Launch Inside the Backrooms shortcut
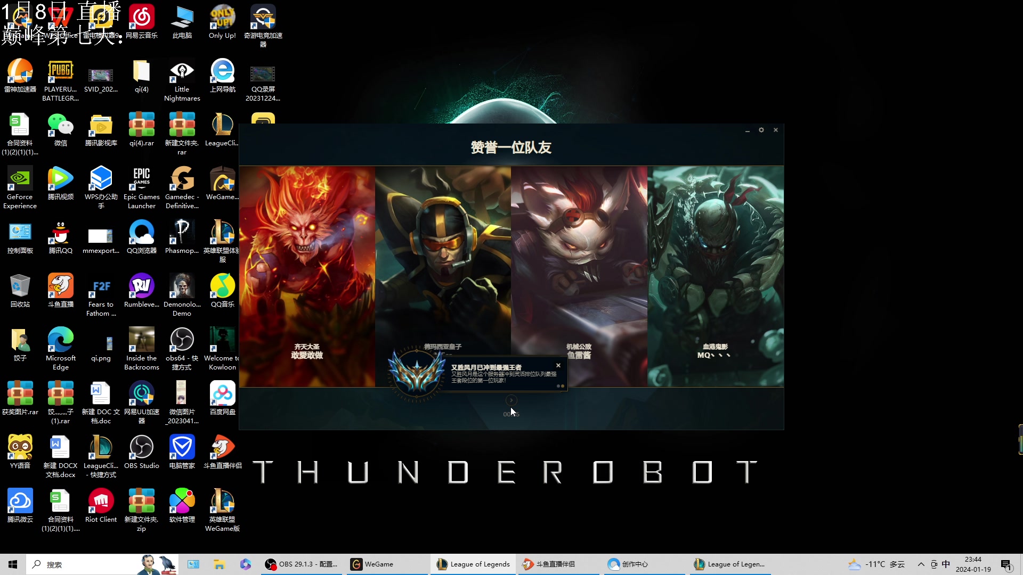This screenshot has height=575, width=1023. point(142,349)
